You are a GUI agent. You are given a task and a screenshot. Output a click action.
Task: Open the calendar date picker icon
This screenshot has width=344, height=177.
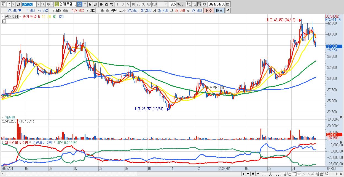pyautogui.click(x=228, y=4)
